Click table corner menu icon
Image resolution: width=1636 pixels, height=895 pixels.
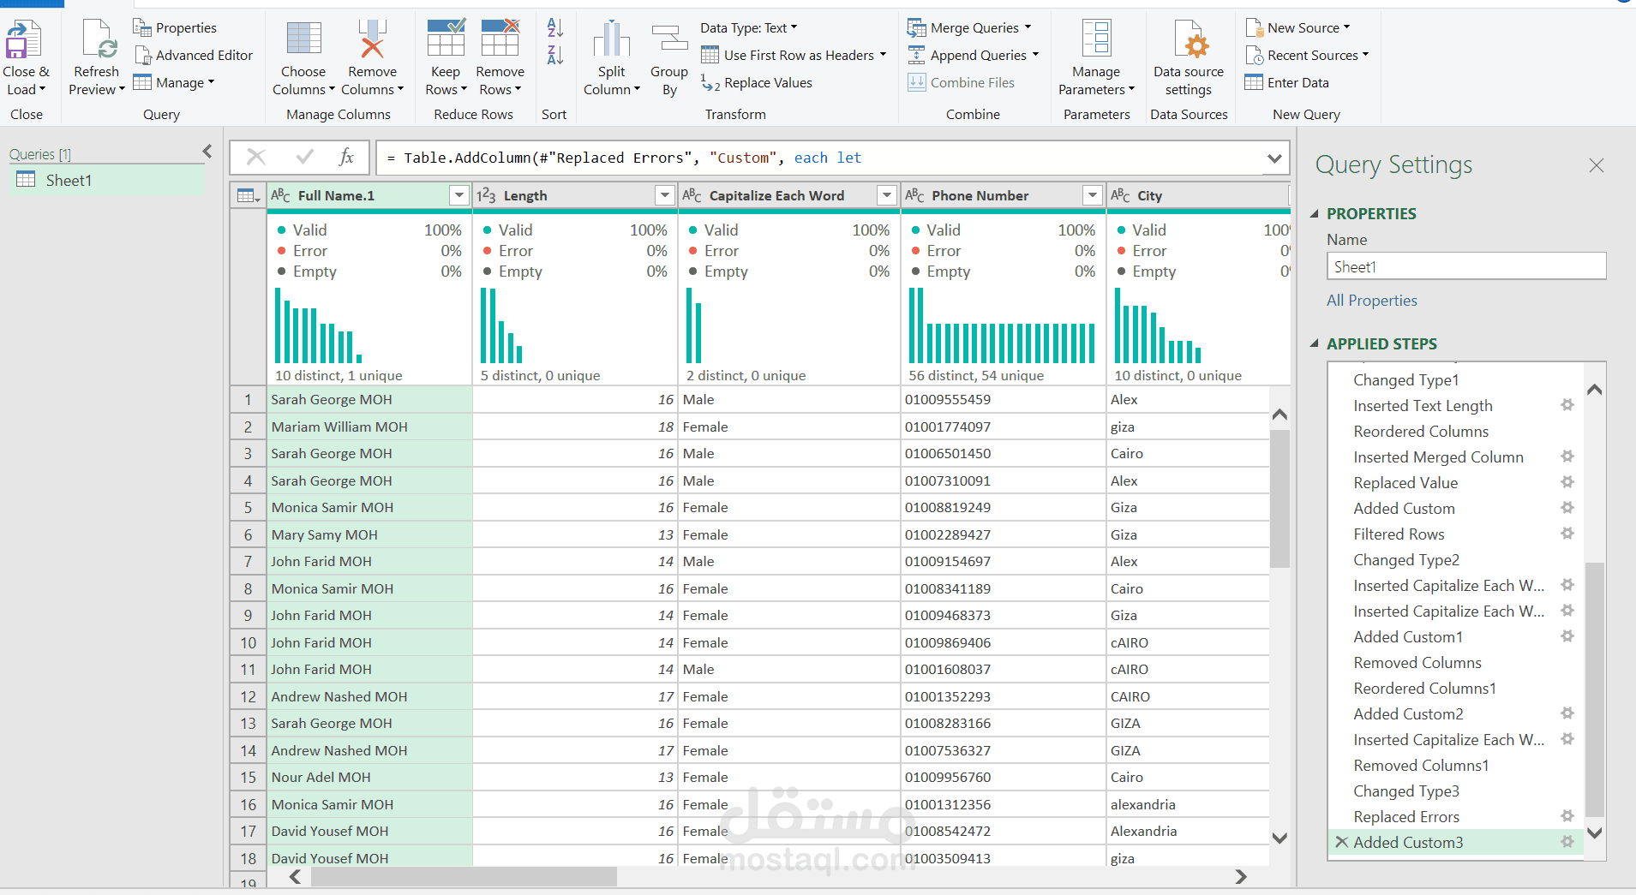pos(249,195)
